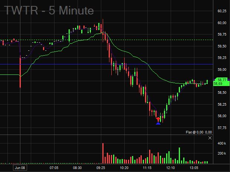Click the 58,77 current price tag
The height and width of the screenshot is (172, 230).
coord(221,80)
